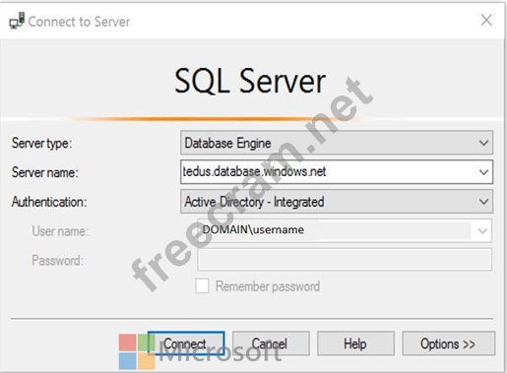Toggle the Remember password checkbox
Viewport: 507px width, 373px height.
[x=202, y=286]
